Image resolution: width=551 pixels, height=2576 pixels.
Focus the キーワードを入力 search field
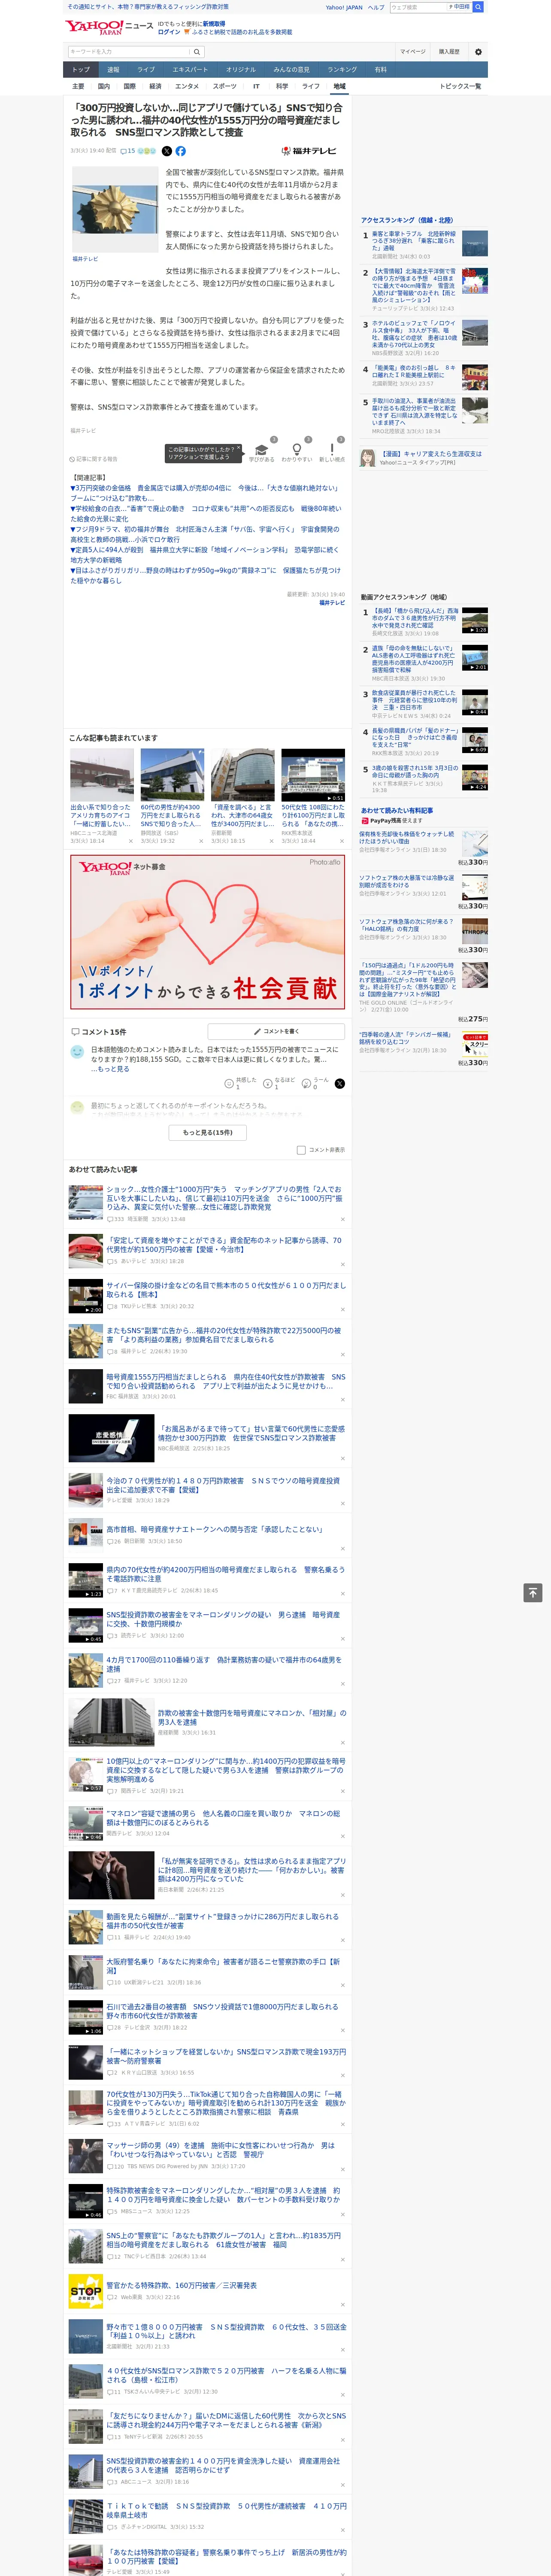click(x=129, y=52)
